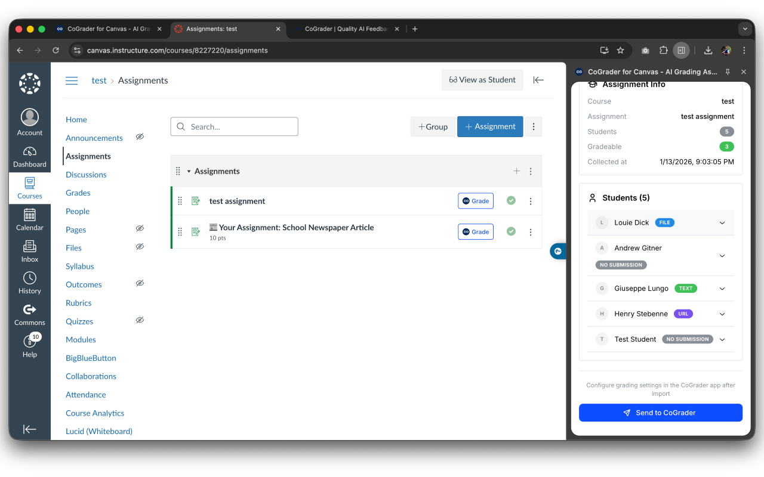Image resolution: width=764 pixels, height=477 pixels.
Task: Switch to CoGrader for Canvas browser tab
Action: [107, 29]
